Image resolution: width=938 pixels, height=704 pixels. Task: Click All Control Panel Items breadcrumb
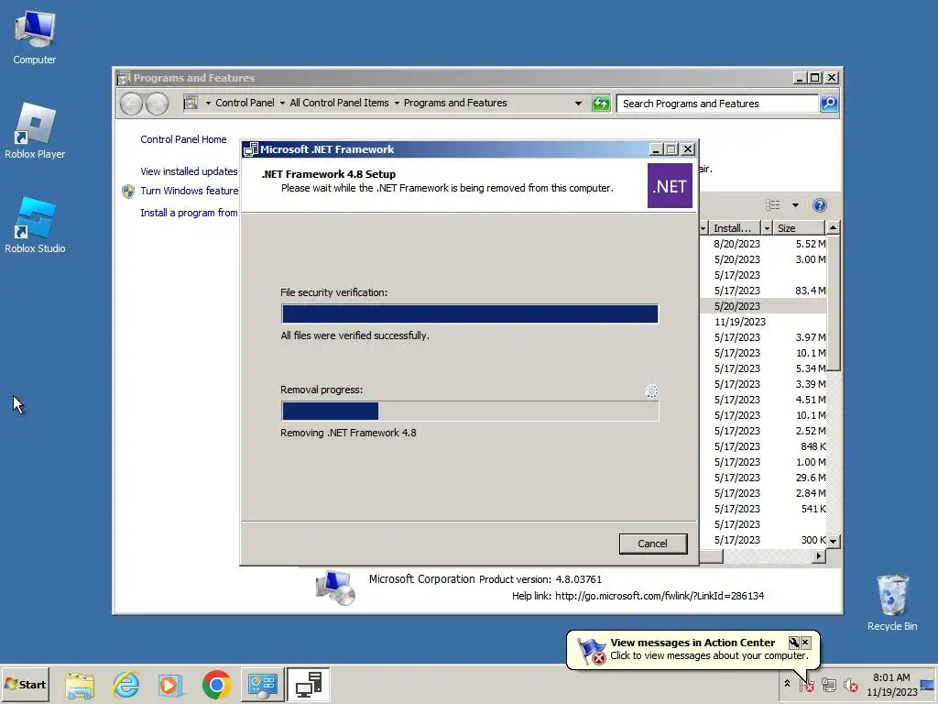coord(339,103)
